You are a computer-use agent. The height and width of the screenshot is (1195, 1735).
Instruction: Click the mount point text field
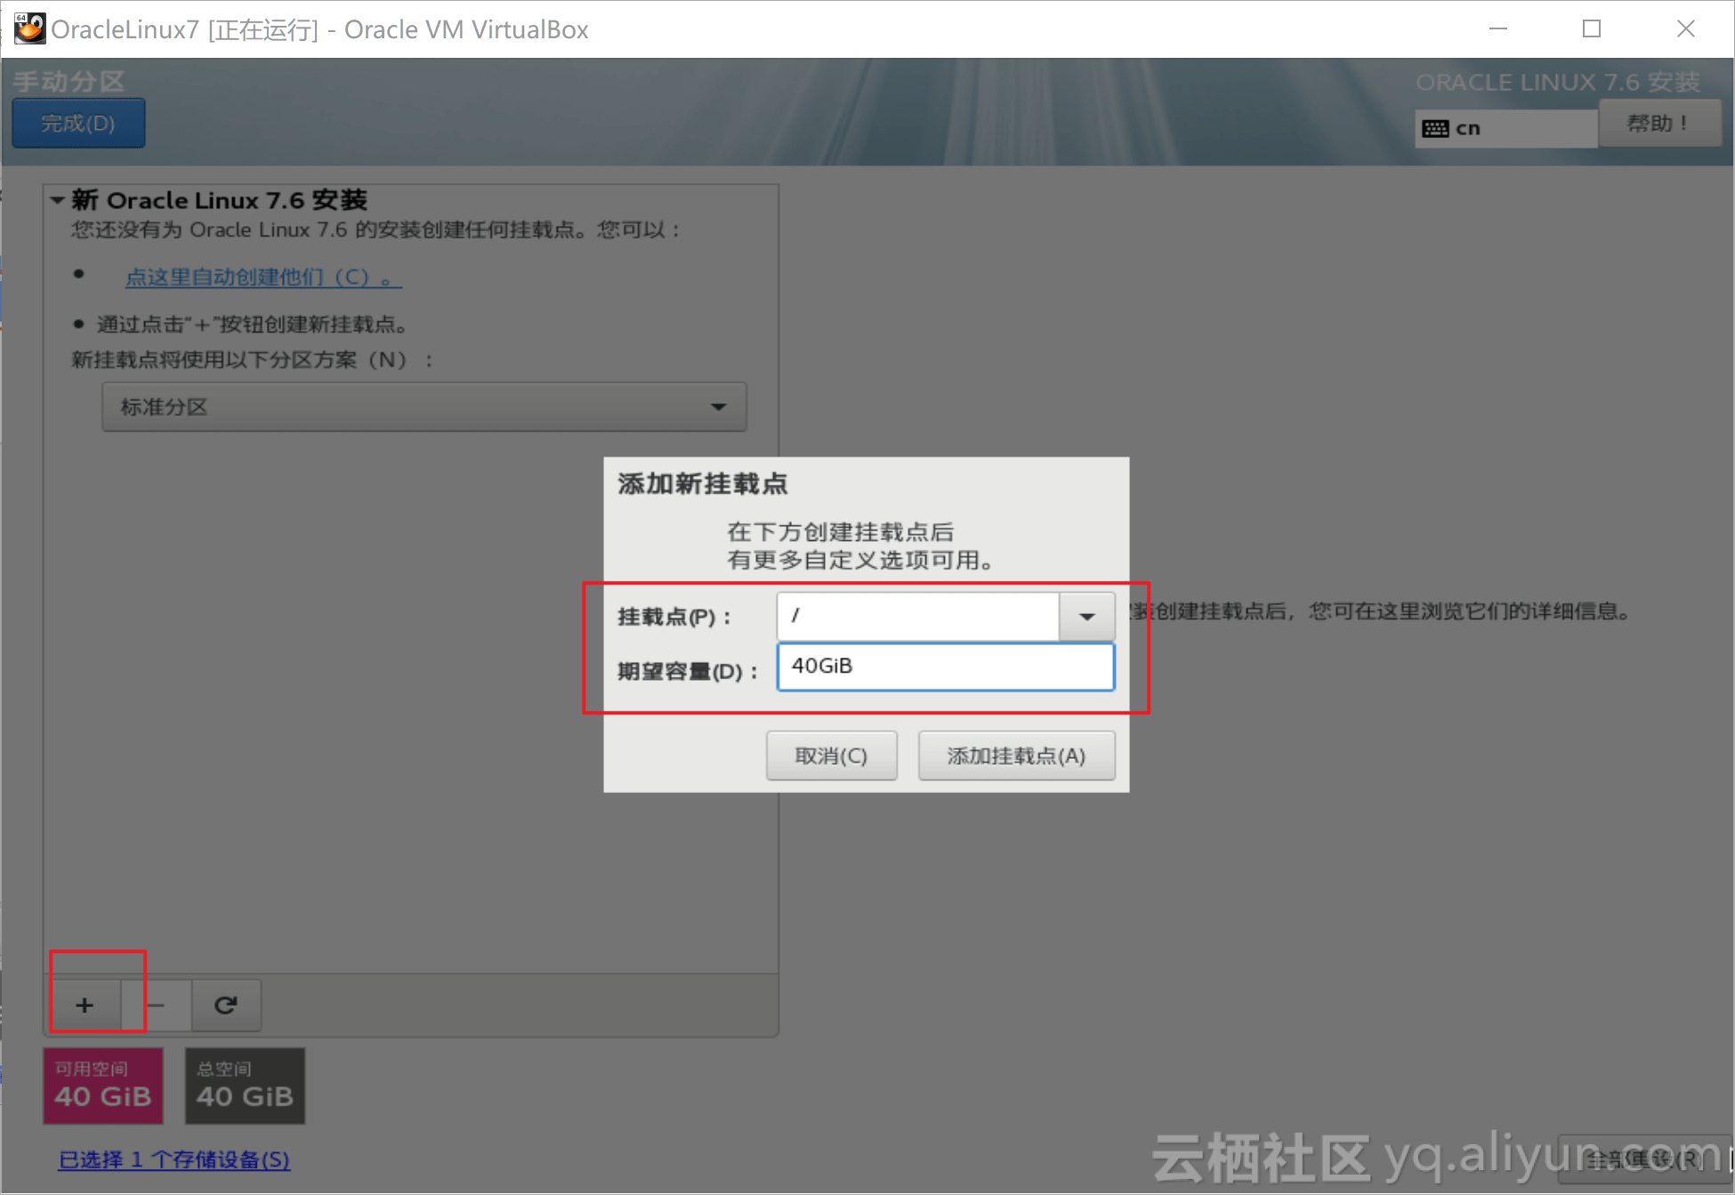(916, 617)
